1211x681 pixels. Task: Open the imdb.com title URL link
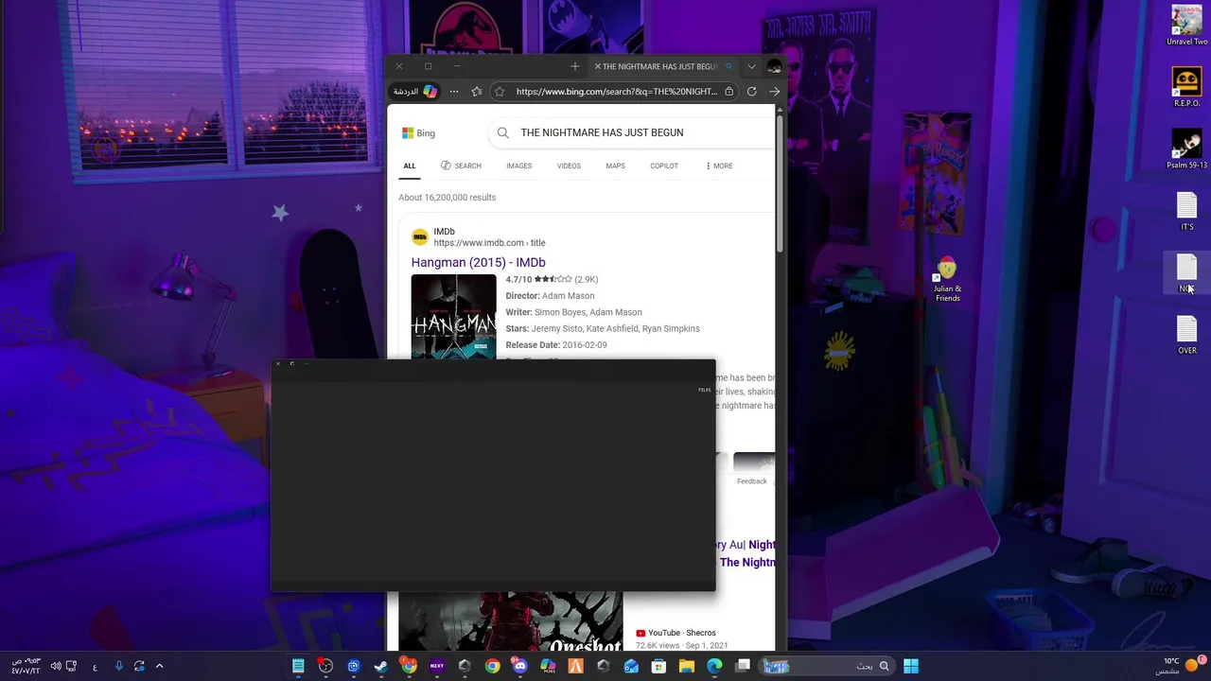tap(489, 243)
